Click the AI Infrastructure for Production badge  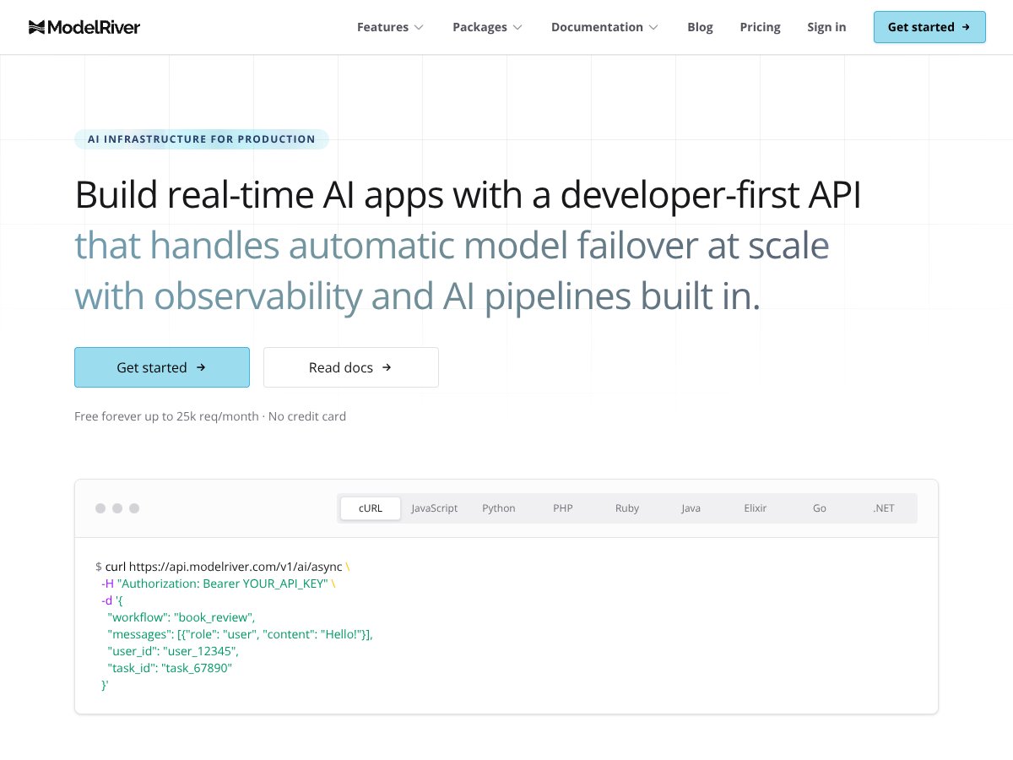[201, 138]
